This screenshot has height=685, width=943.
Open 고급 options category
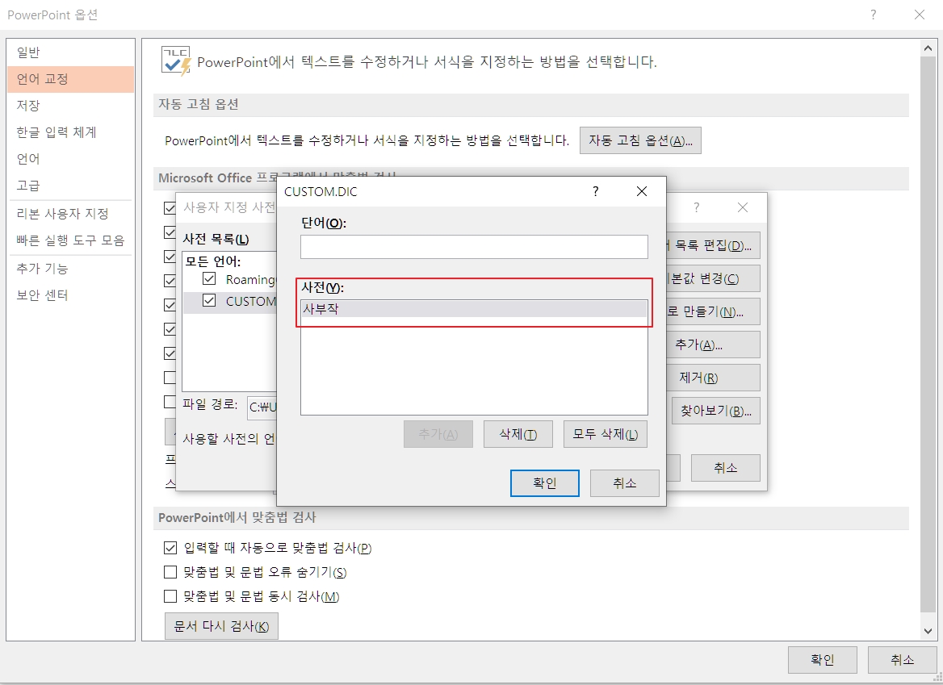coord(70,185)
